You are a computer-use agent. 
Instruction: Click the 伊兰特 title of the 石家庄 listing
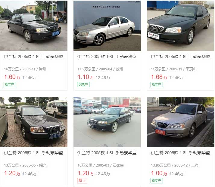(107, 153)
